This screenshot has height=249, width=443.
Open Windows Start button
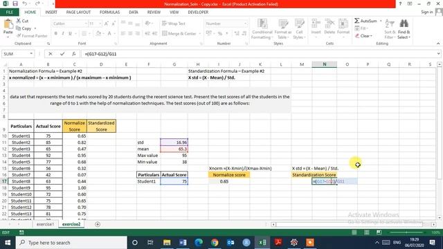coord(8,243)
